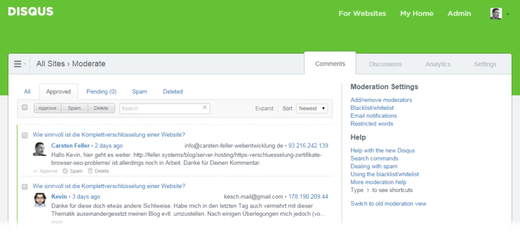Click IP address 178.190.209.44
This screenshot has height=232, width=520.
click(x=308, y=197)
